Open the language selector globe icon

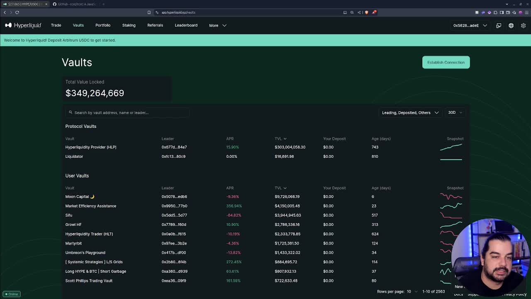coord(511,25)
